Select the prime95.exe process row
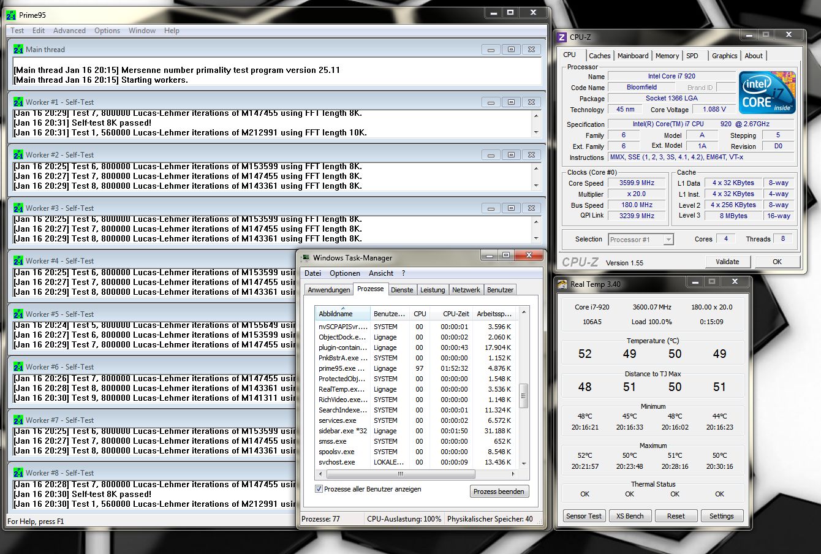The width and height of the screenshot is (821, 554). (x=416, y=368)
